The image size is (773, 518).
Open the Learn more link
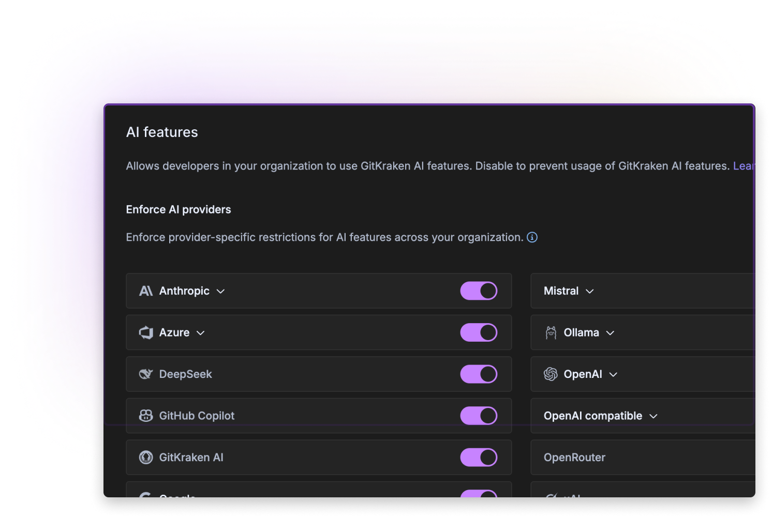pos(744,166)
